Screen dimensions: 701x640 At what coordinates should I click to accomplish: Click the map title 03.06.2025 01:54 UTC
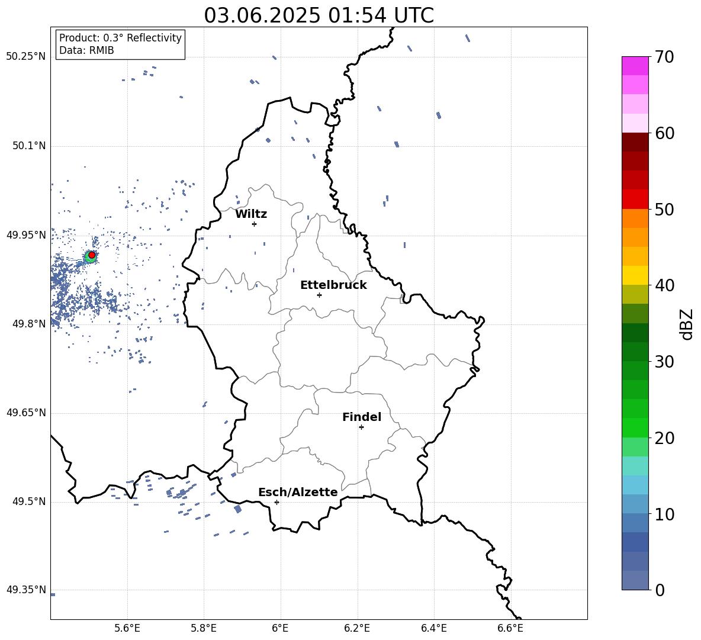click(x=319, y=15)
